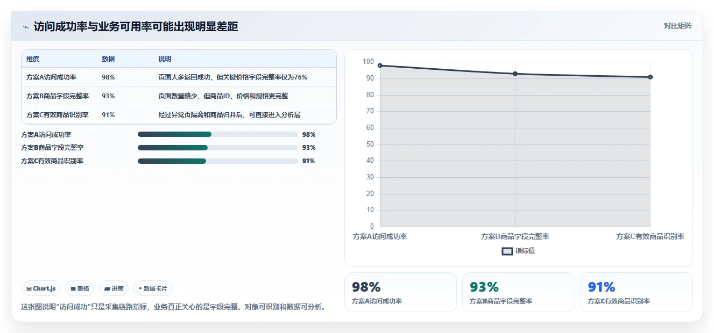This screenshot has width=714, height=333.
Task: Click the 98% progress bar value
Action: 309,135
